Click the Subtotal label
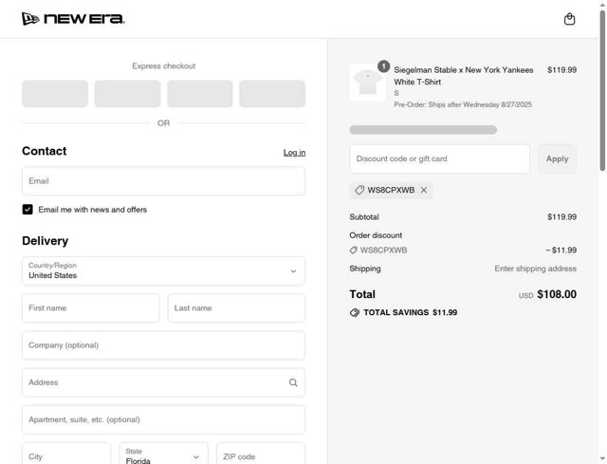This screenshot has height=464, width=607. [x=364, y=217]
